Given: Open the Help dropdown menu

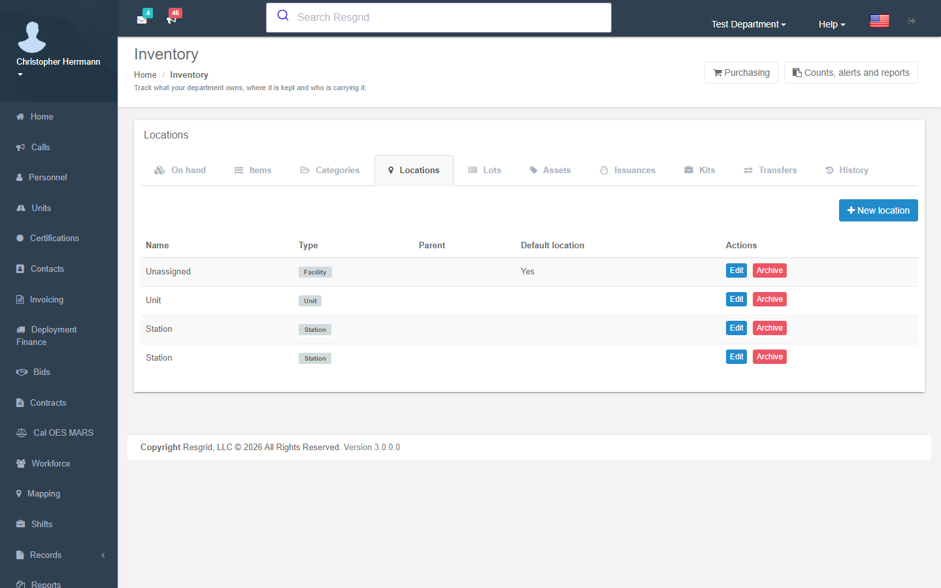Looking at the screenshot, I should pos(832,24).
